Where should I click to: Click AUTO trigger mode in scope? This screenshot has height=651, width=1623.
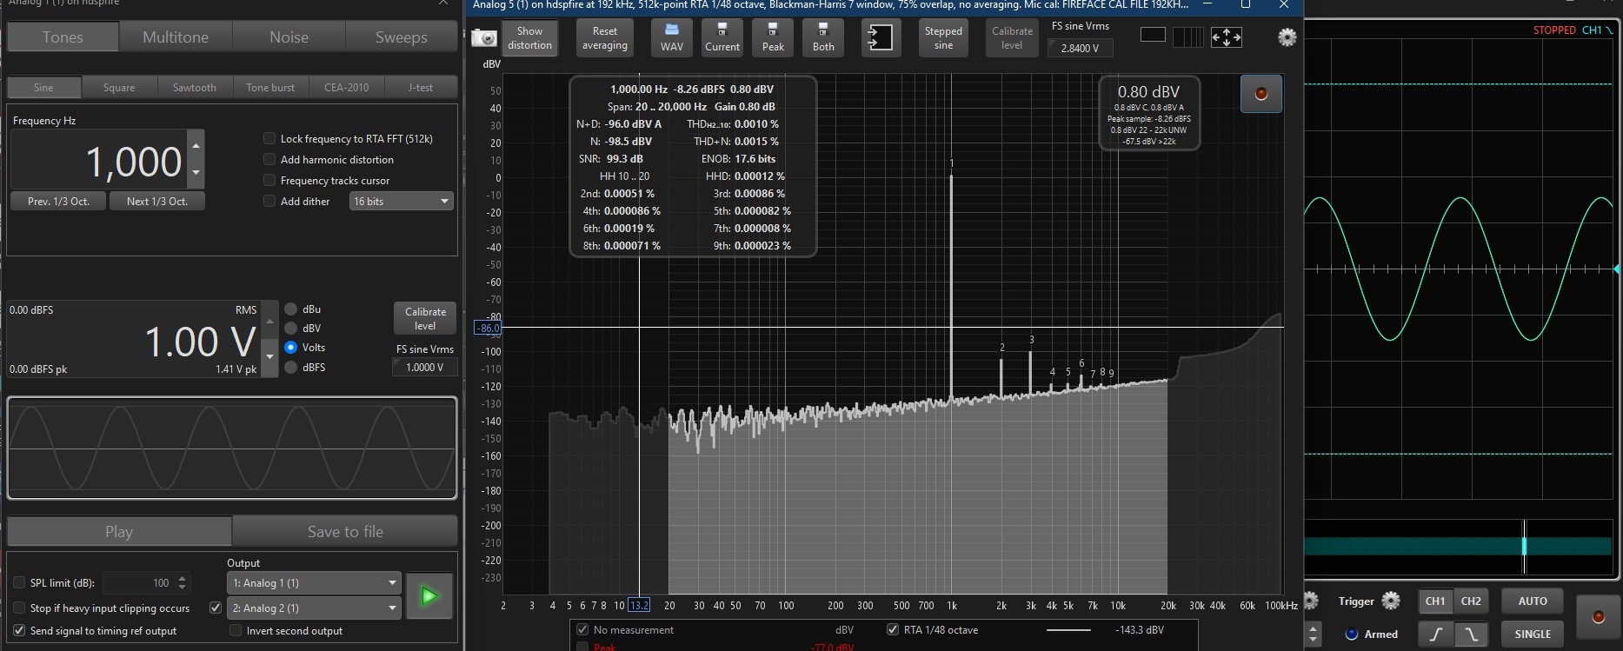click(x=1533, y=601)
